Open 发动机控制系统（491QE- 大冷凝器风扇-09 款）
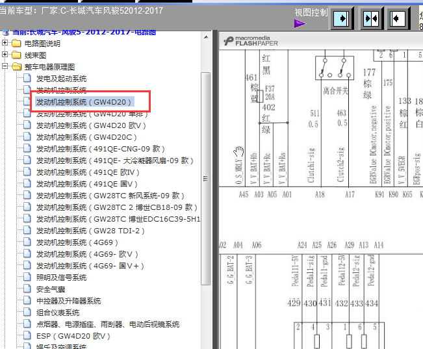The image size is (423, 349). [114, 161]
